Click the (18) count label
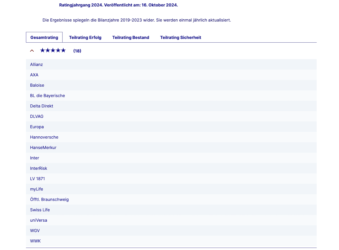Image resolution: width=339 pixels, height=250 pixels. pyautogui.click(x=77, y=51)
